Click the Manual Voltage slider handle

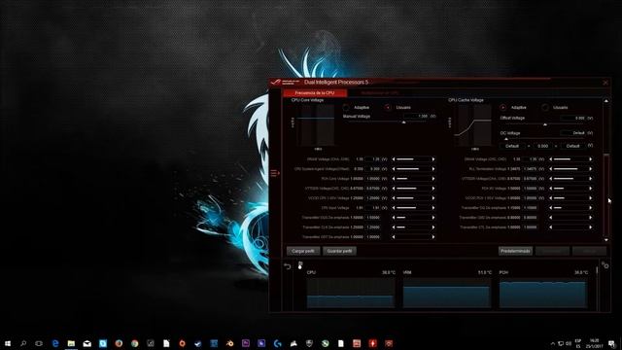click(404, 122)
